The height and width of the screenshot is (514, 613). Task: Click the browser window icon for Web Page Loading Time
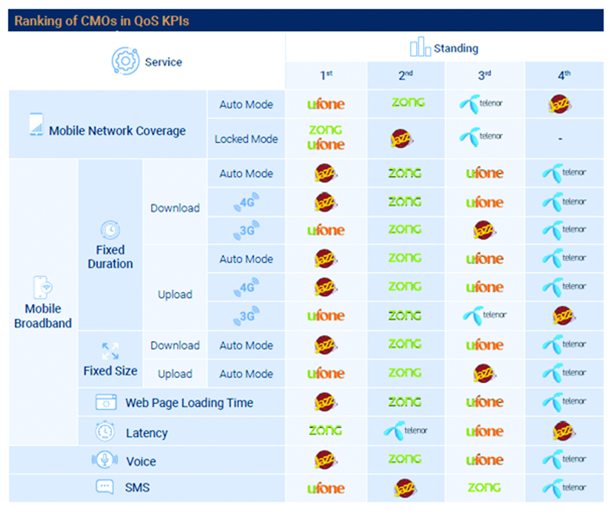pos(106,402)
